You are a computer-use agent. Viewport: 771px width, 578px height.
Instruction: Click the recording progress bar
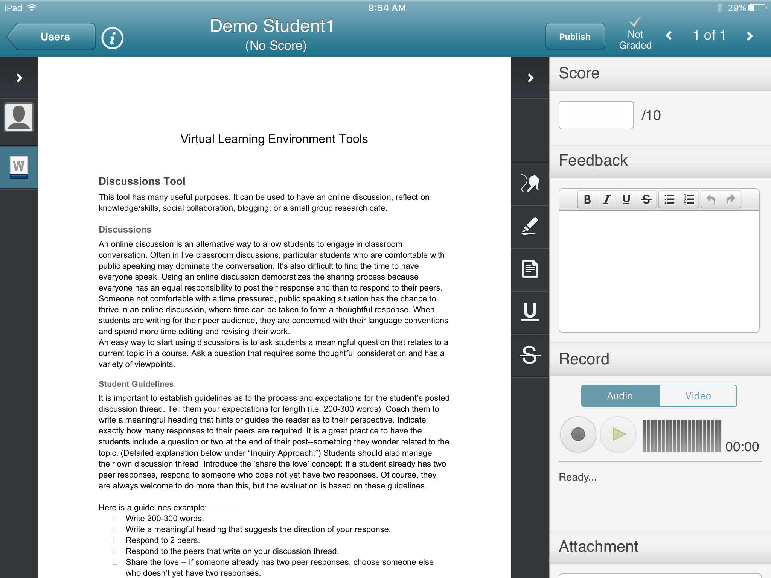660,461
